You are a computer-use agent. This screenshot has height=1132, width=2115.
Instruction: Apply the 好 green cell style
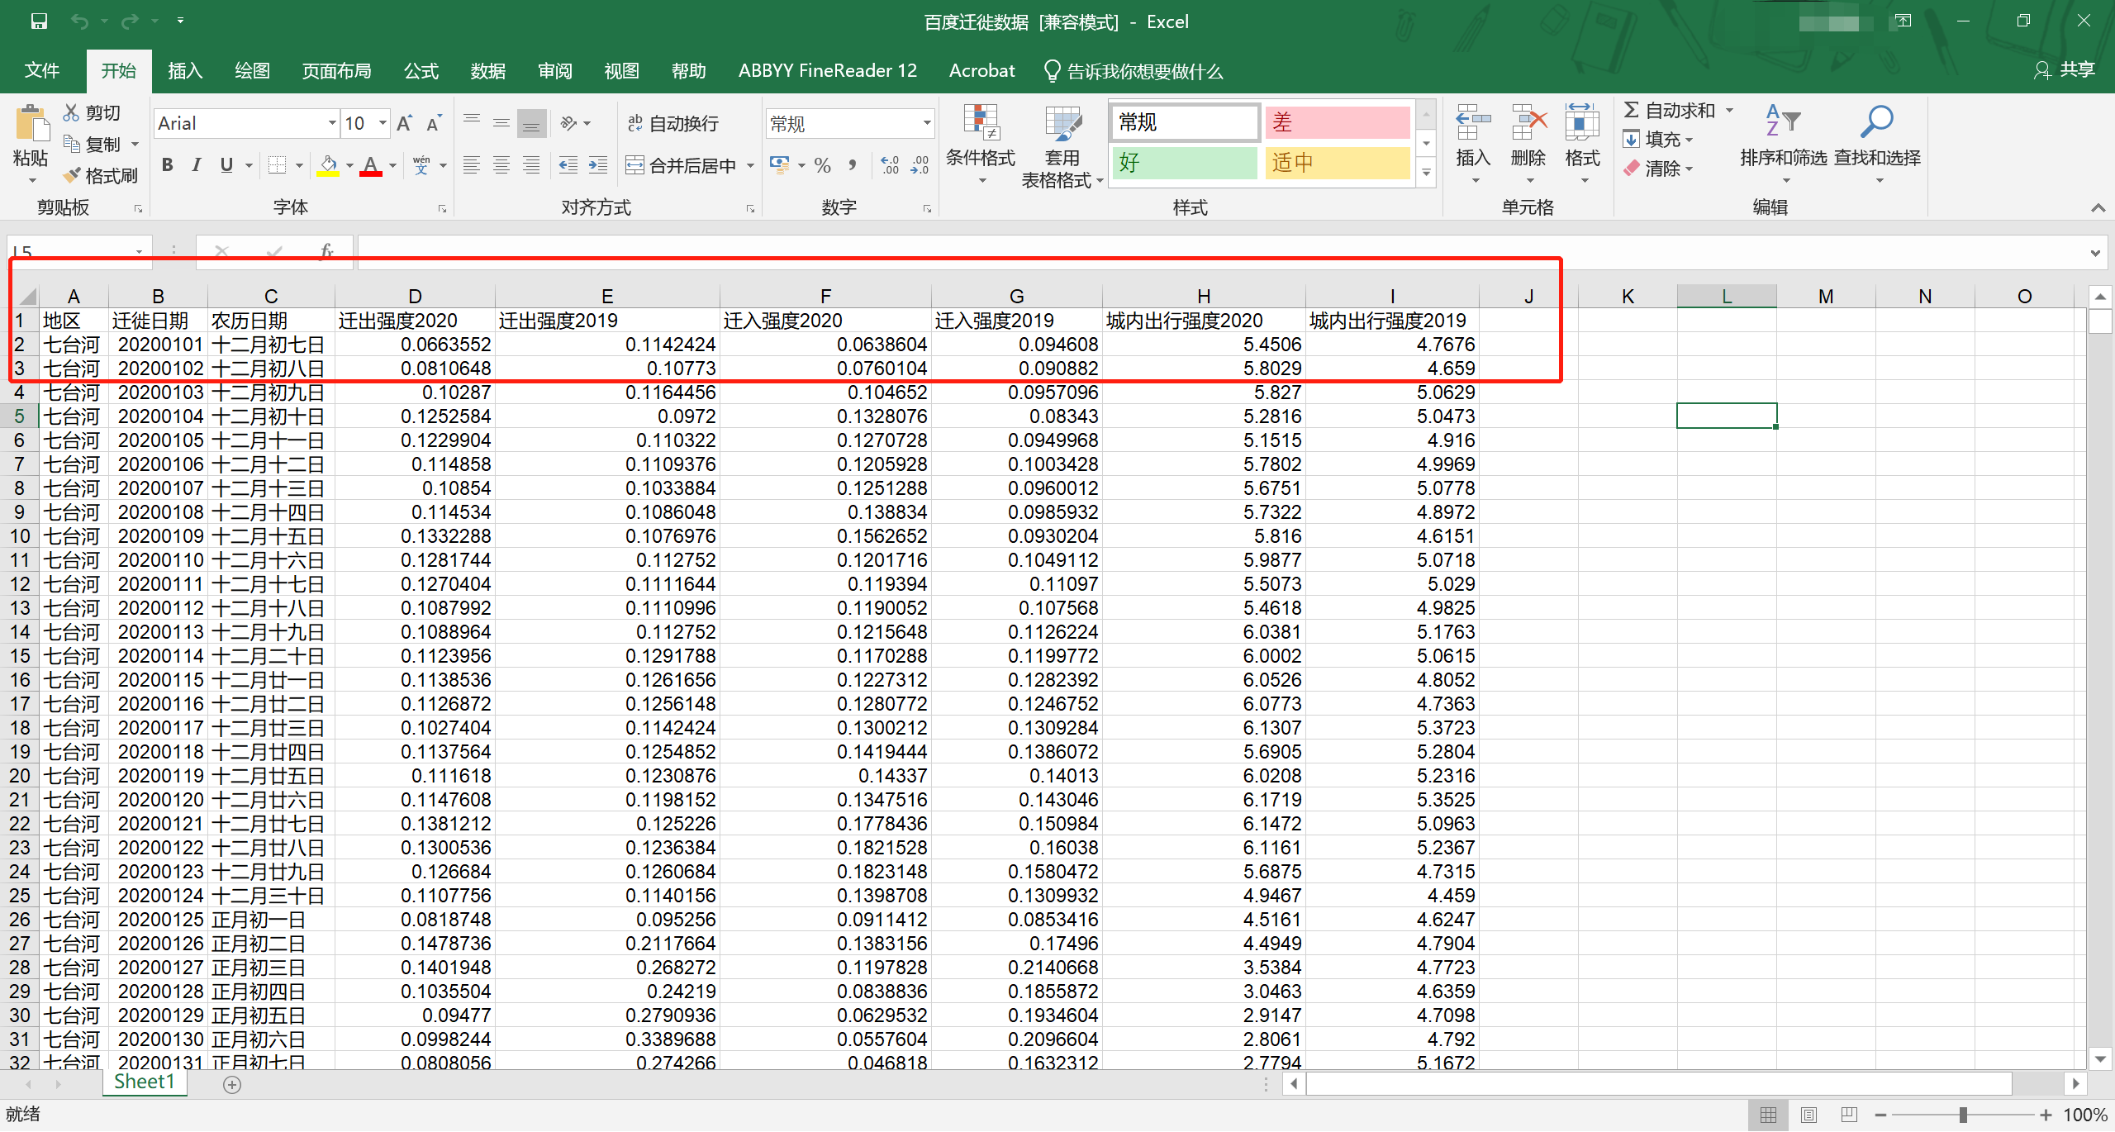[x=1183, y=163]
